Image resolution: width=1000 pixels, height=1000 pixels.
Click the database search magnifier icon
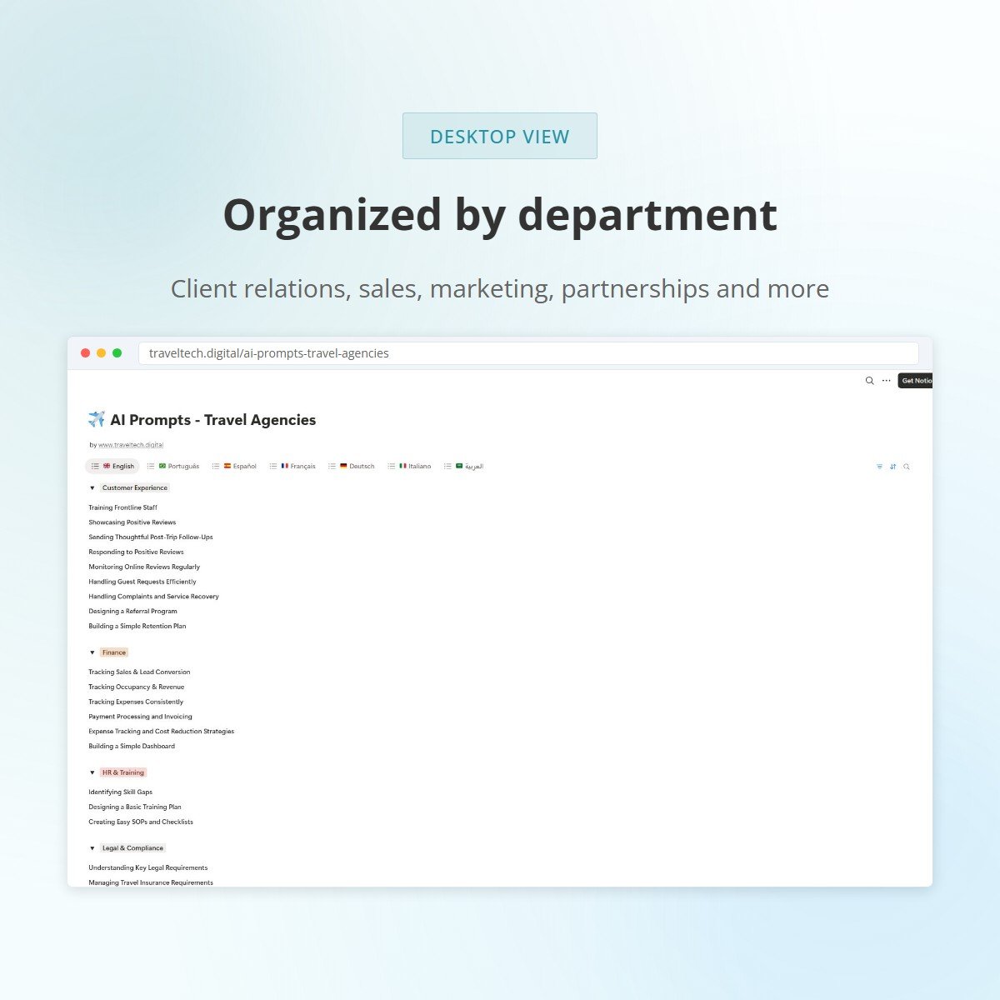pos(907,467)
